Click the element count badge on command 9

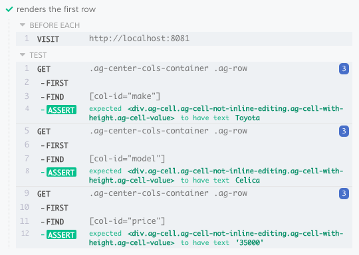click(344, 193)
